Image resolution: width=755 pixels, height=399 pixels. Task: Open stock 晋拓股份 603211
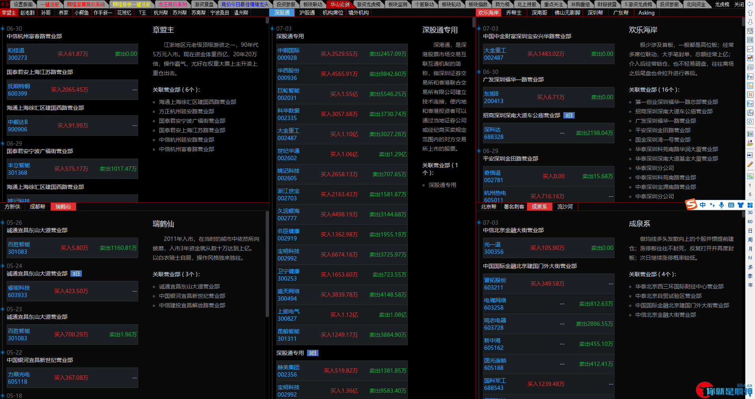[549, 284]
